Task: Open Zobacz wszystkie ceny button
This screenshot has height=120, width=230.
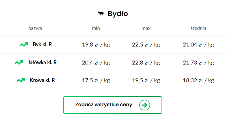Action: click(113, 105)
